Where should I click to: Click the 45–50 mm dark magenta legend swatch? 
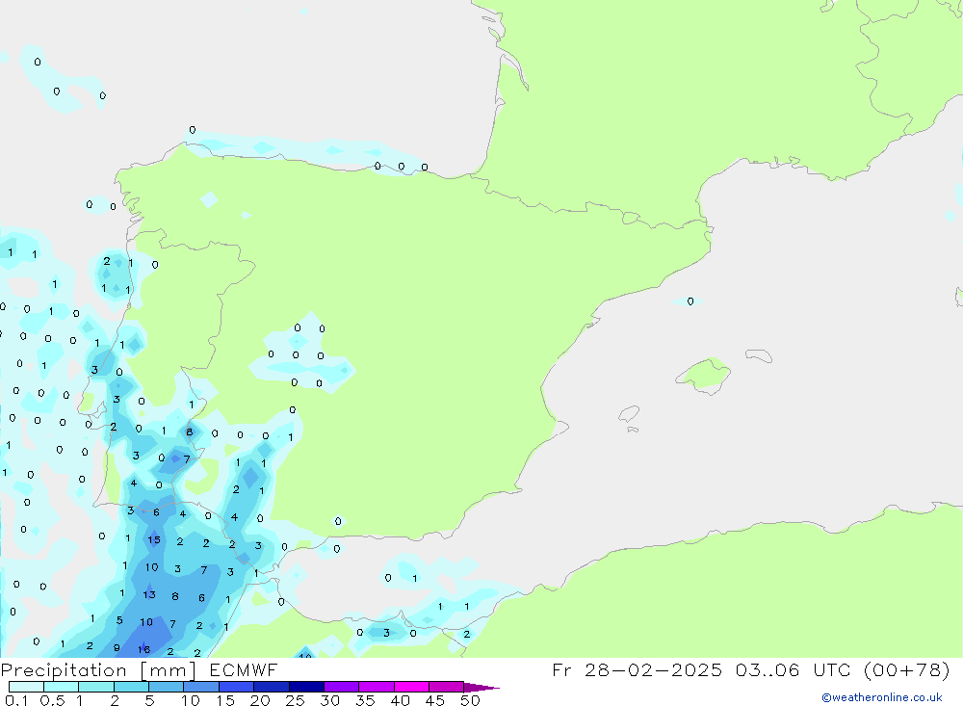coord(447,687)
